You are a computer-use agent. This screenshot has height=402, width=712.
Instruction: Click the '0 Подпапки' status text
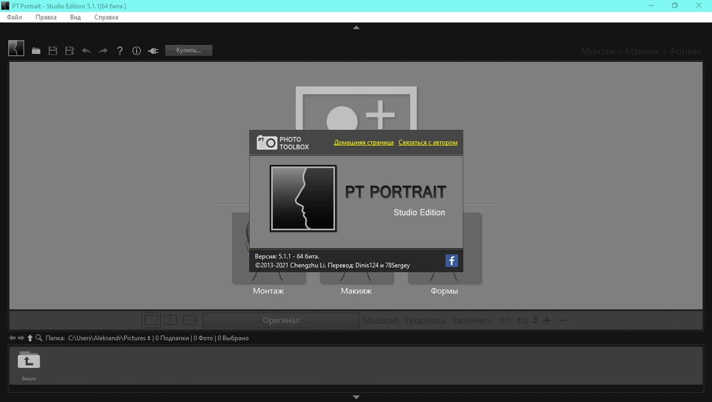173,338
